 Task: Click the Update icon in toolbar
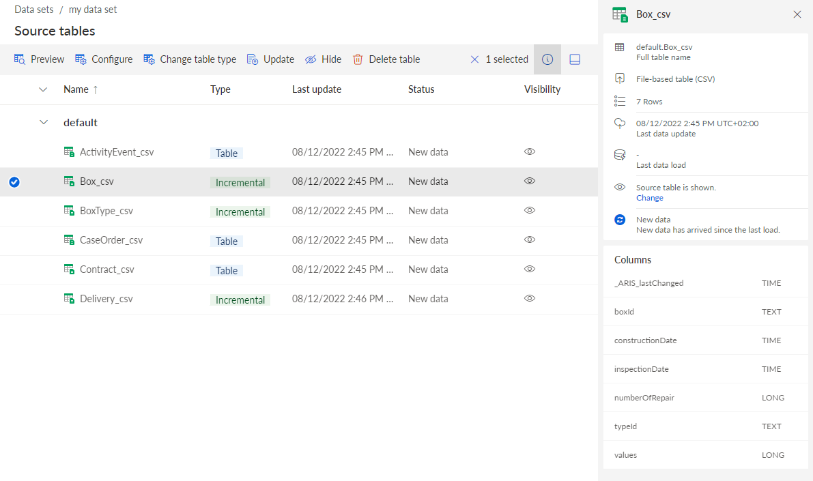tap(253, 59)
